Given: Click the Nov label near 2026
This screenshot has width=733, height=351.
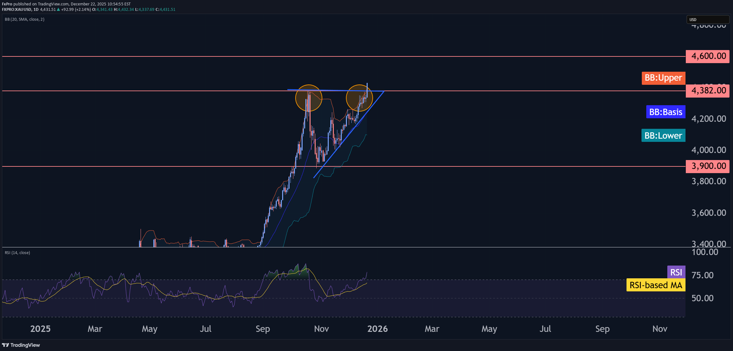Looking at the screenshot, I should (321, 329).
